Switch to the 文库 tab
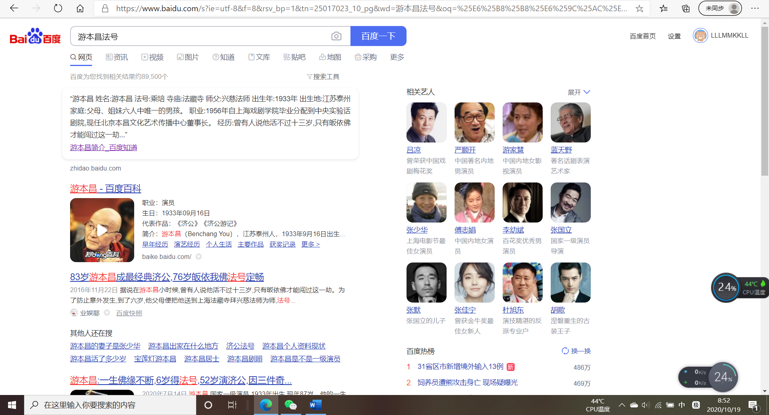 pyautogui.click(x=259, y=57)
